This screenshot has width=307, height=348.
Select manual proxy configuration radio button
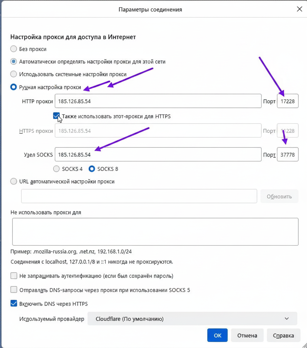(13, 87)
